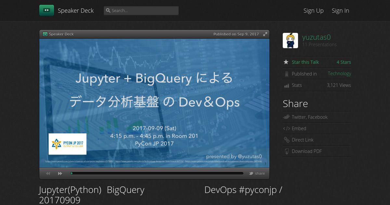Click the Speaker Deck green logo icon
Viewport: 390px width, 205px height.
point(46,10)
